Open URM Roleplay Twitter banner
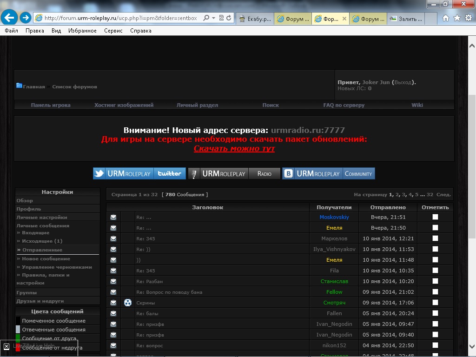 (139, 174)
